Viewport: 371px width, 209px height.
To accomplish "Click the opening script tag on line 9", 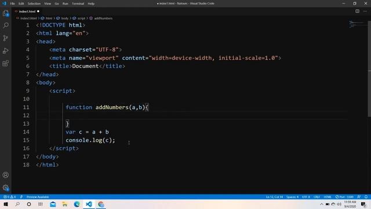I will (62, 91).
